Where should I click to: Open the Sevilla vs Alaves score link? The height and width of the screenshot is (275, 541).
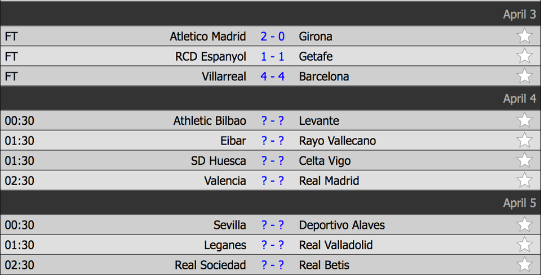(273, 225)
